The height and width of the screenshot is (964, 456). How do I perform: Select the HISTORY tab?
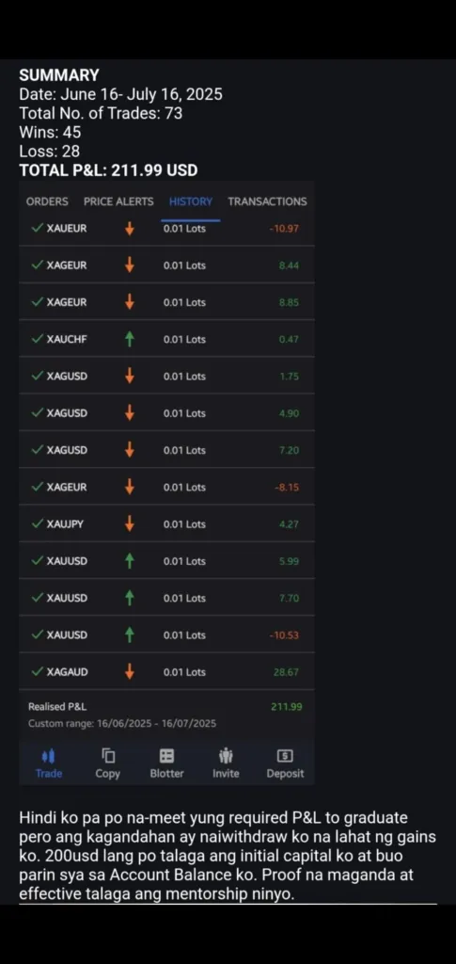coord(190,201)
